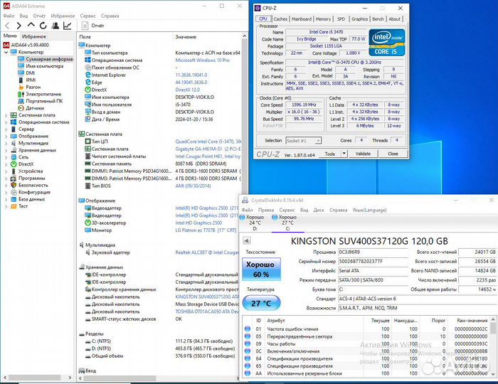Expand the Системная плата tree node
The height and width of the screenshot is (384, 498).
7,114
